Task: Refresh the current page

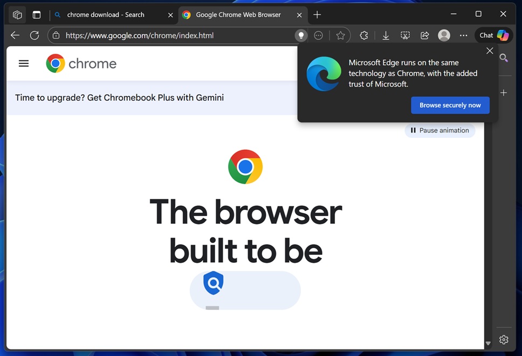Action: 35,36
